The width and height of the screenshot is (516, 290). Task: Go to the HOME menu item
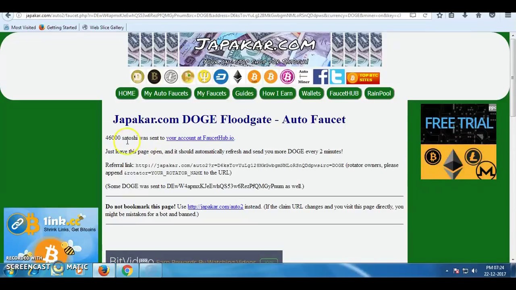pyautogui.click(x=127, y=93)
